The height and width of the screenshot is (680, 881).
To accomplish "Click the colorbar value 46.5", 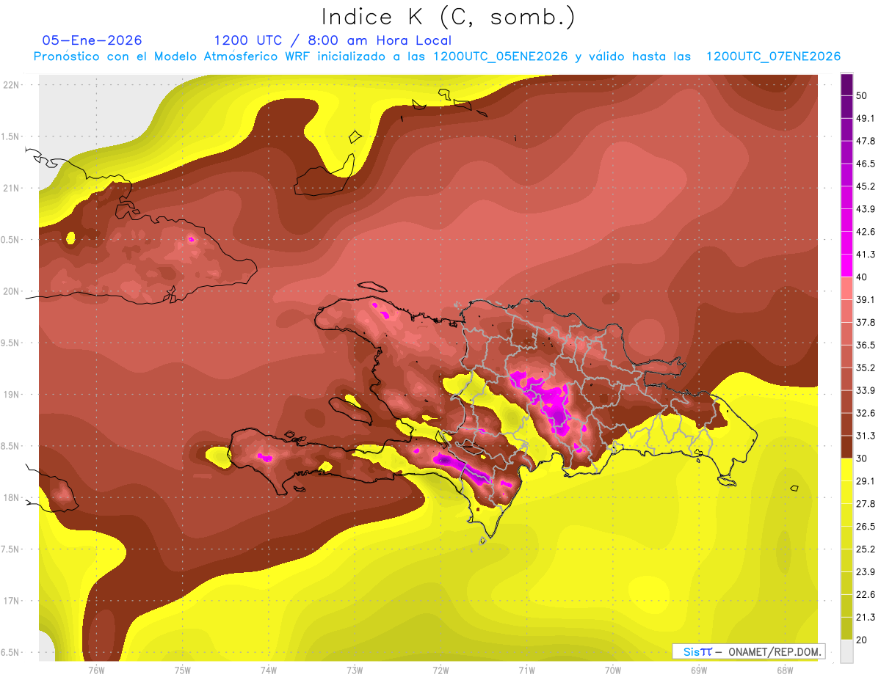I will click(x=866, y=164).
